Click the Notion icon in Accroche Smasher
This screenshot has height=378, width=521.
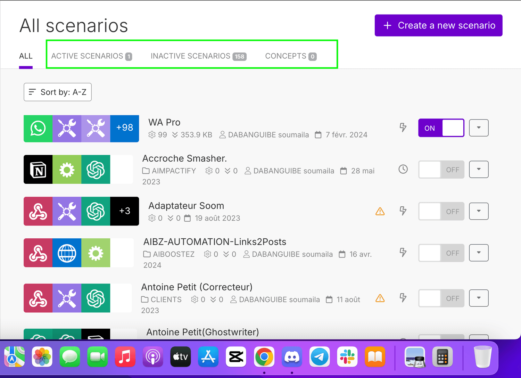click(38, 170)
